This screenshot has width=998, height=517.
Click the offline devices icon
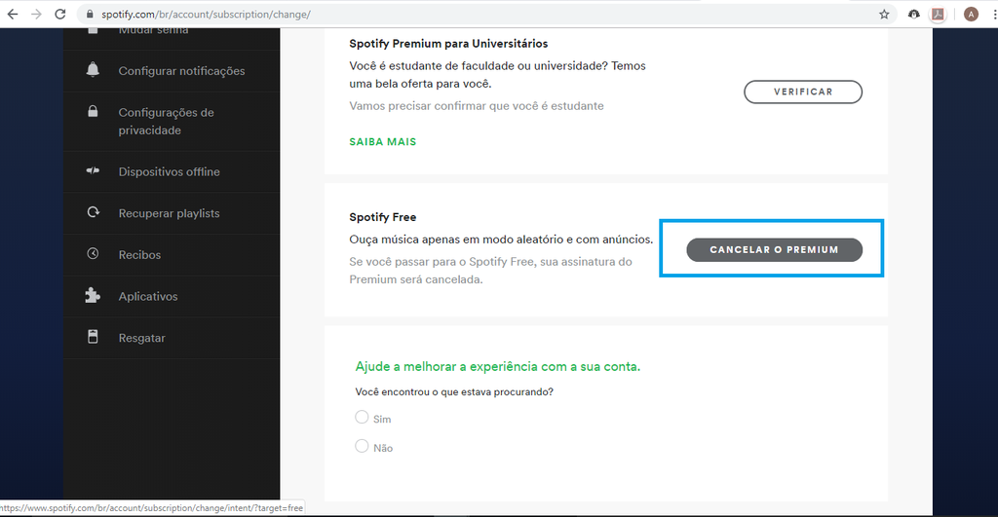point(93,170)
